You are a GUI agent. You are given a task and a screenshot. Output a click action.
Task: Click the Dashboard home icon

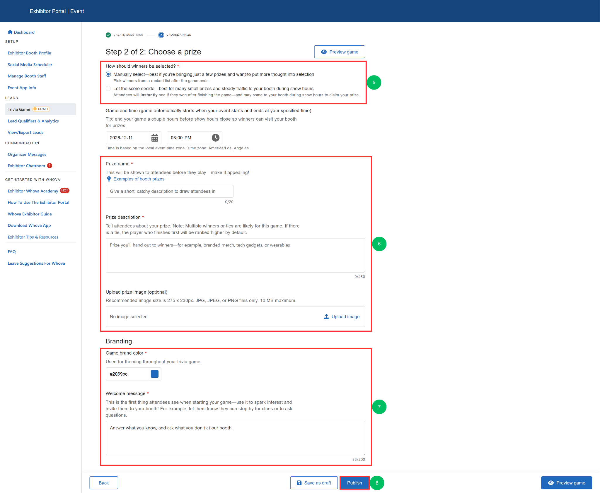pyautogui.click(x=10, y=32)
